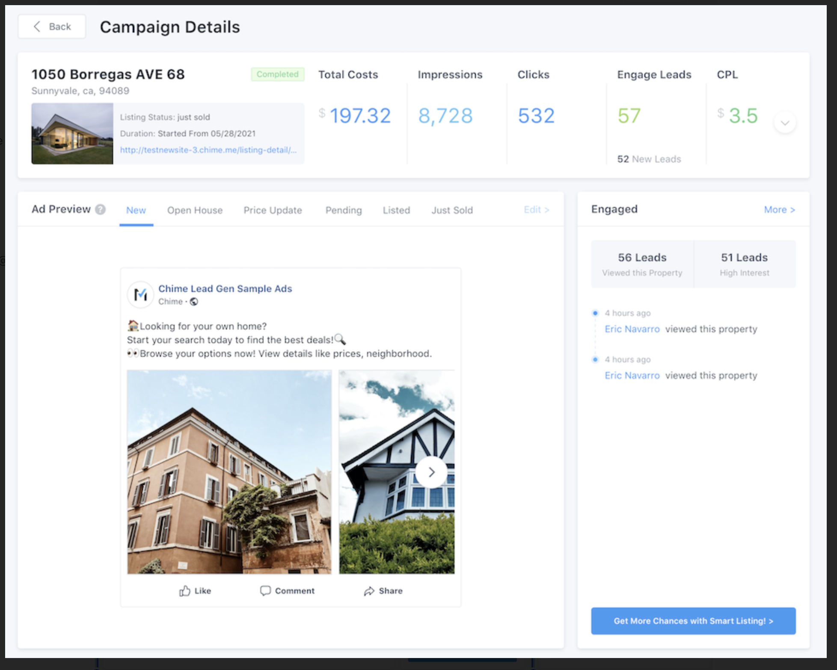This screenshot has height=670, width=837.
Task: Click the Listing Status: just sold text
Action: [x=165, y=117]
